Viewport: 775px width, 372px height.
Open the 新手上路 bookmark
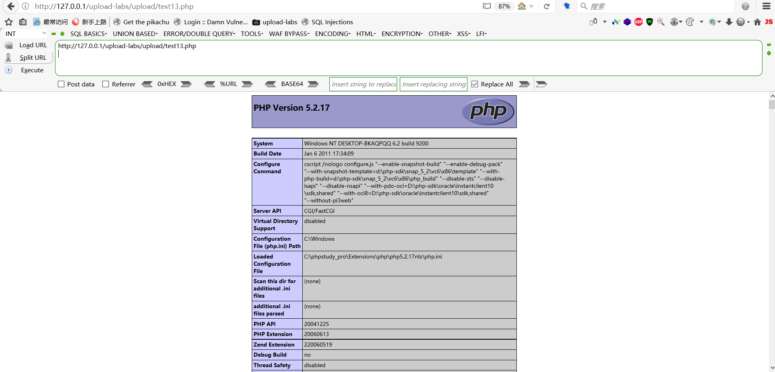coord(89,22)
